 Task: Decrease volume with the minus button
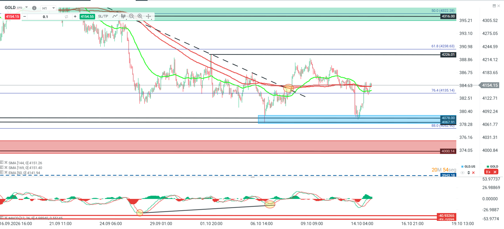point(25,17)
